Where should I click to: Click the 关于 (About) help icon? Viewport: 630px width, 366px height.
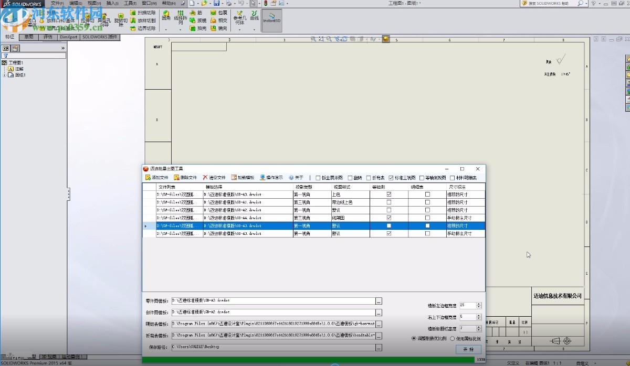tap(291, 178)
